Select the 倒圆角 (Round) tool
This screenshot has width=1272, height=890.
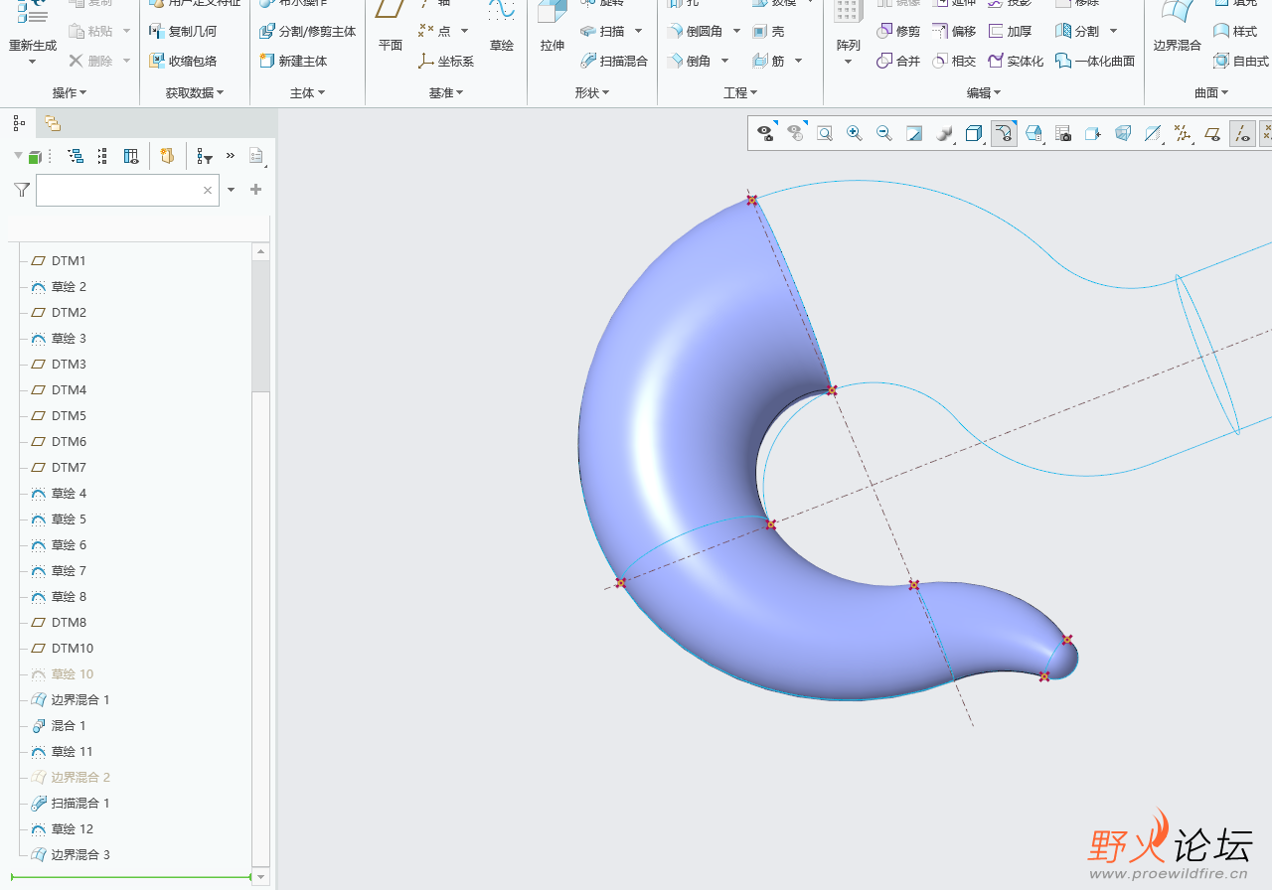click(x=696, y=31)
